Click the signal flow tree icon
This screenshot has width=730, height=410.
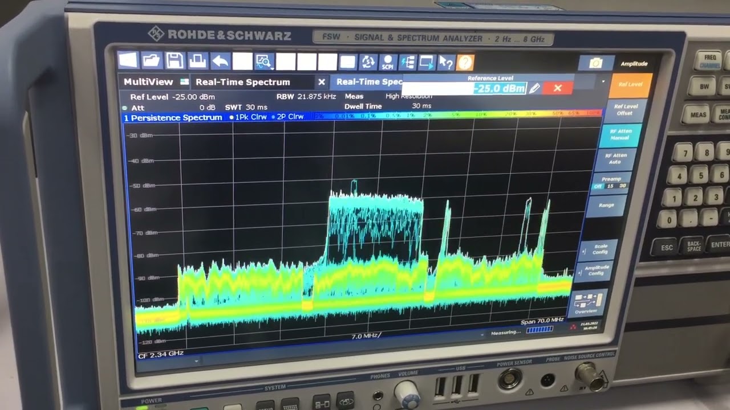[x=407, y=62]
